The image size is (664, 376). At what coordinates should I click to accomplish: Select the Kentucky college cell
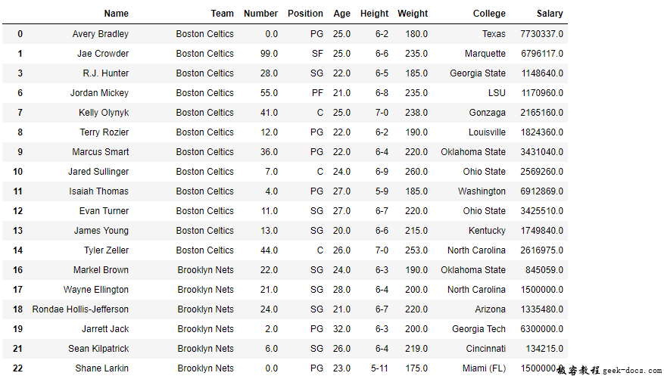[x=487, y=231]
